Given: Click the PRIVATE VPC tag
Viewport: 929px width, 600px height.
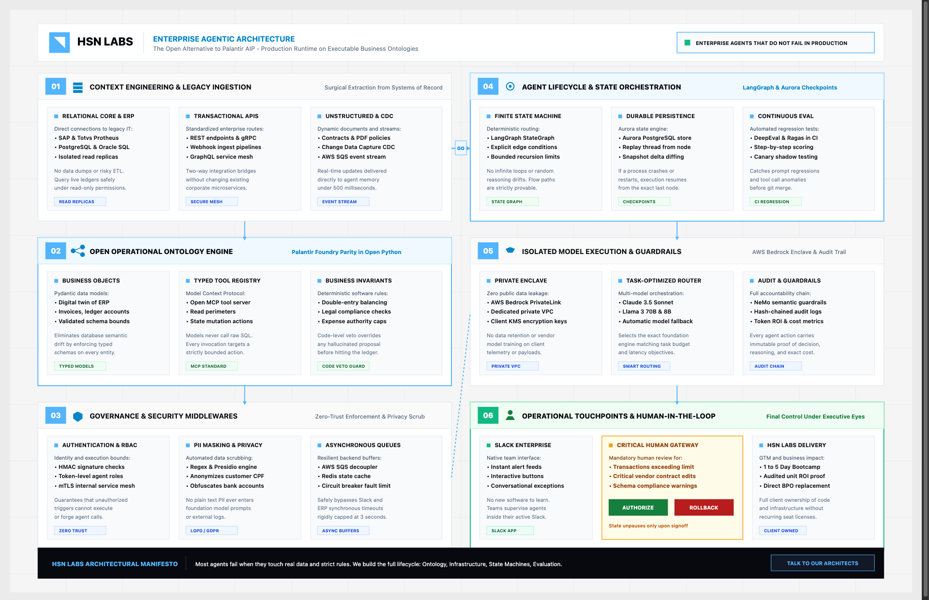Looking at the screenshot, I should point(512,366).
